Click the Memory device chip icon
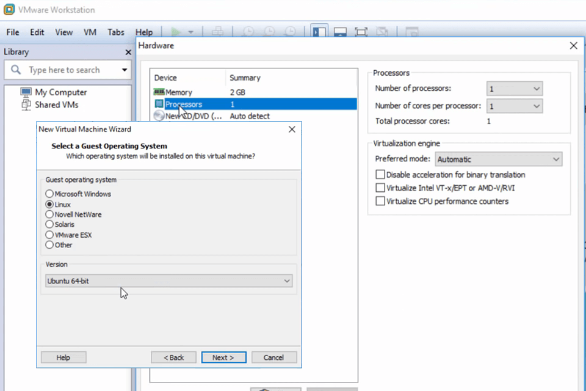Image resolution: width=586 pixels, height=391 pixels. pyautogui.click(x=159, y=92)
